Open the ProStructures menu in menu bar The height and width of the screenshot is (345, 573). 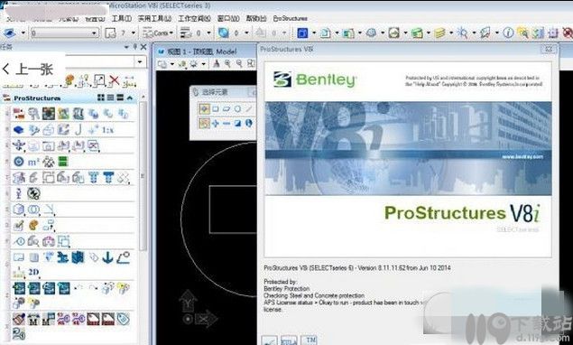point(291,18)
